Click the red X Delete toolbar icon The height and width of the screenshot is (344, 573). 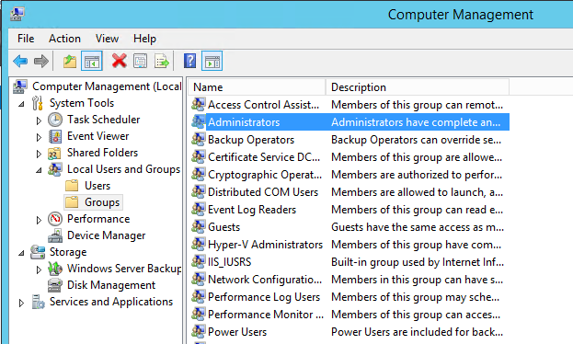120,61
